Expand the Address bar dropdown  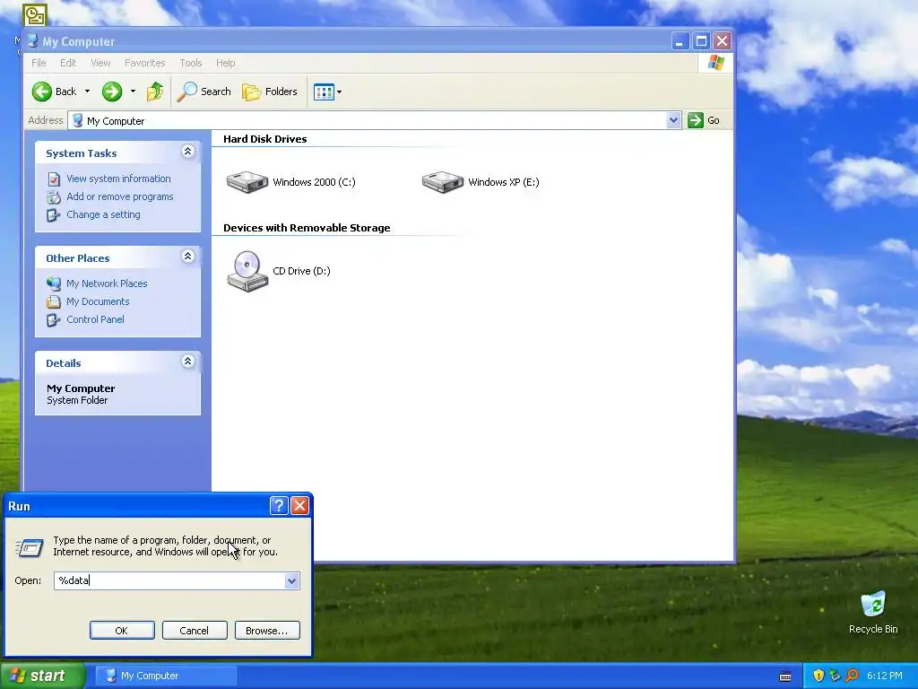673,120
